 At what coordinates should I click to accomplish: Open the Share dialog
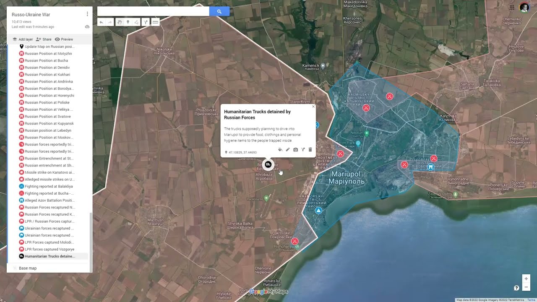tap(44, 39)
